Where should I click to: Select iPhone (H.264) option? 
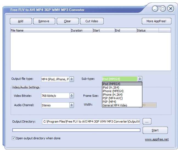[x=112, y=95]
